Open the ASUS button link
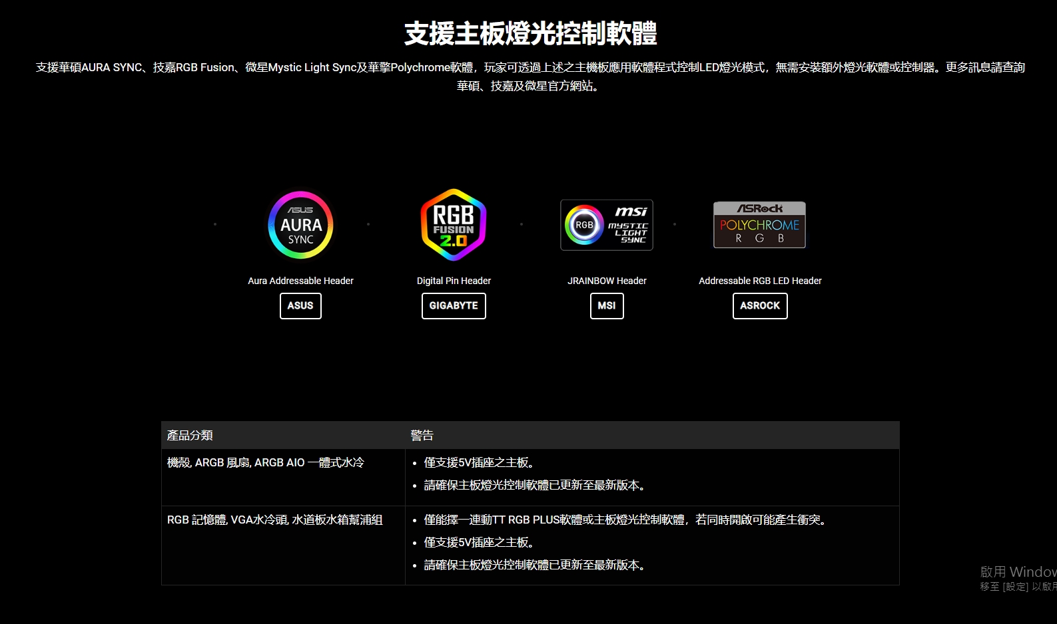Image resolution: width=1057 pixels, height=624 pixels. coord(300,306)
